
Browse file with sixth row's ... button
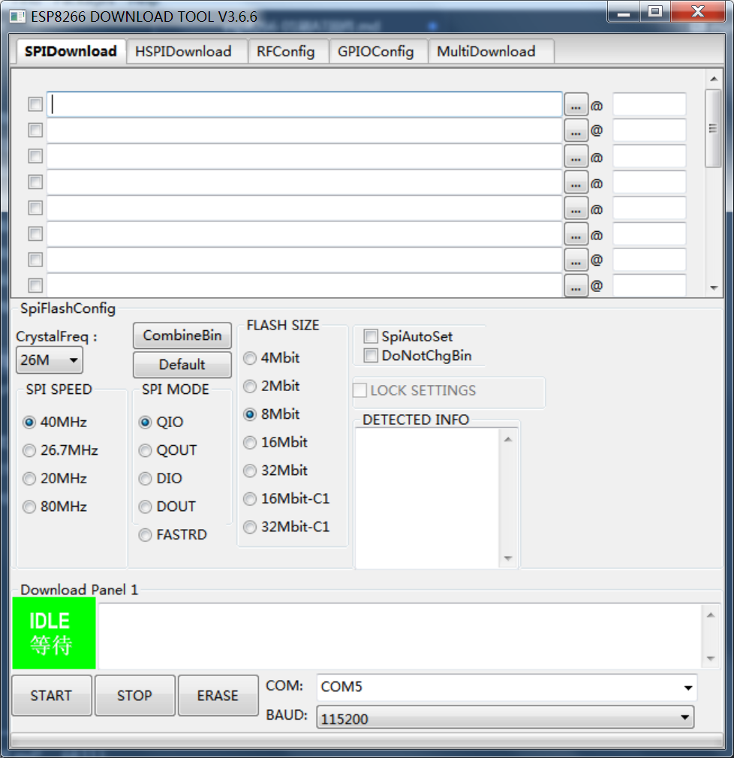coord(576,234)
